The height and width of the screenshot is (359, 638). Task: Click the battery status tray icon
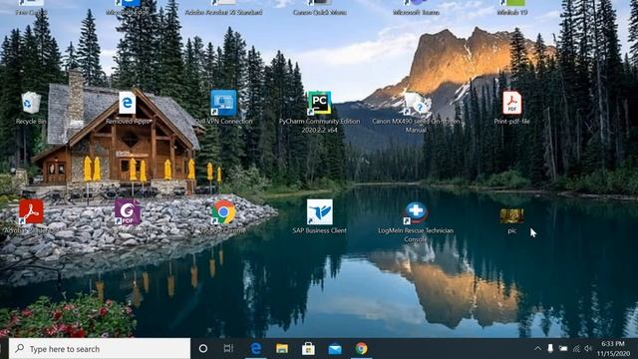(563, 348)
